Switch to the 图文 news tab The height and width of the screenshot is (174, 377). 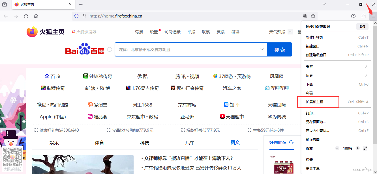[x=235, y=142]
